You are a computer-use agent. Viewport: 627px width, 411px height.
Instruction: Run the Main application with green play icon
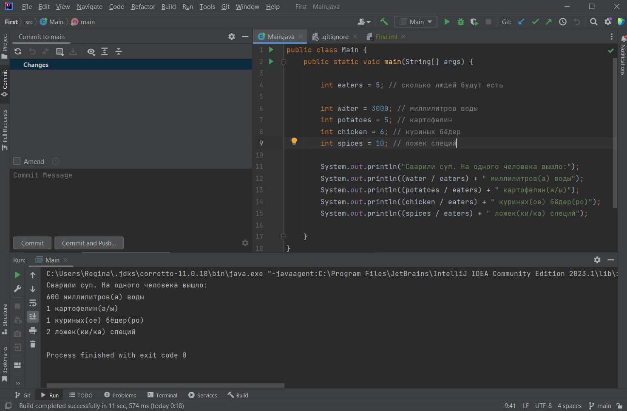(x=447, y=21)
